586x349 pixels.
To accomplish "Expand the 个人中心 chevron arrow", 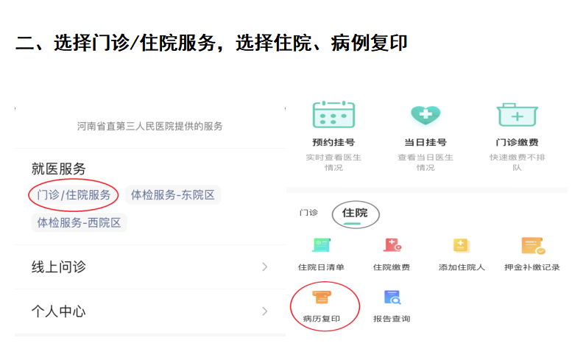I will pyautogui.click(x=265, y=311).
